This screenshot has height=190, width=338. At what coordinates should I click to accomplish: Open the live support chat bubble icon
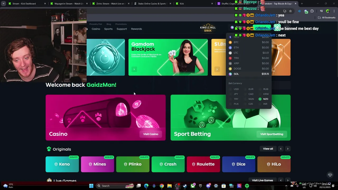coord(330,175)
